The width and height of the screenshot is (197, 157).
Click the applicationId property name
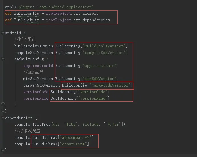(38, 66)
